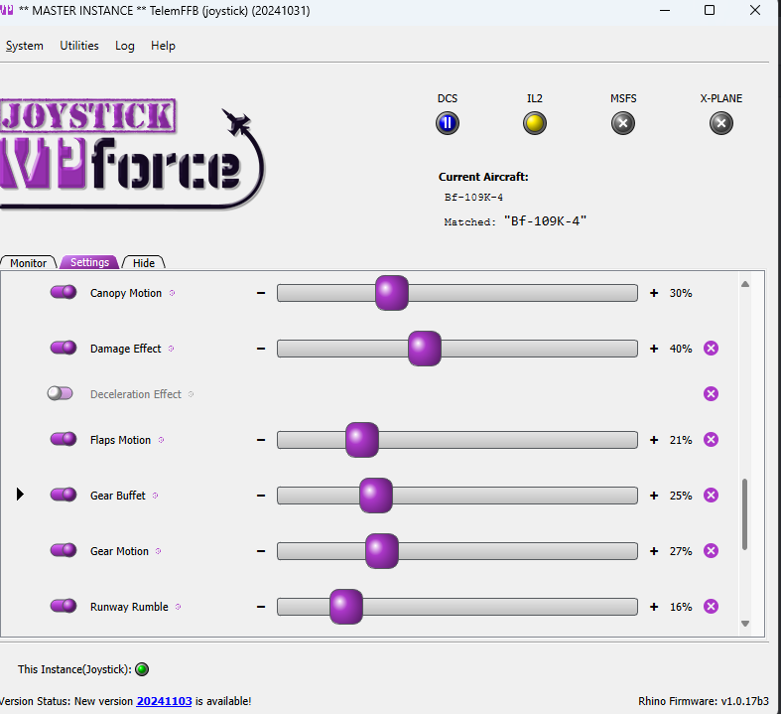Click the VP app icon in title bar

coord(7,10)
